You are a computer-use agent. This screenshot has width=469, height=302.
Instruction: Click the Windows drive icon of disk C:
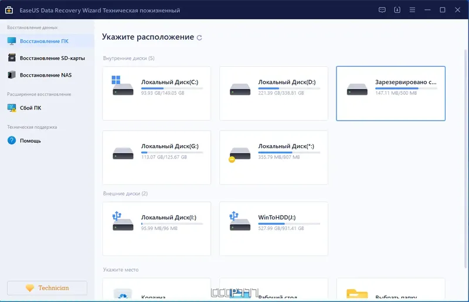tap(123, 85)
